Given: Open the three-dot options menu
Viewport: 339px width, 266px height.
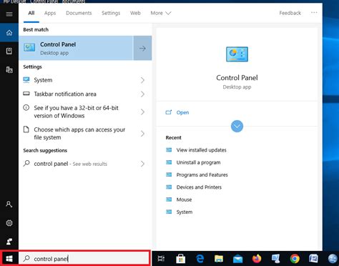Looking at the screenshot, I should tap(314, 13).
